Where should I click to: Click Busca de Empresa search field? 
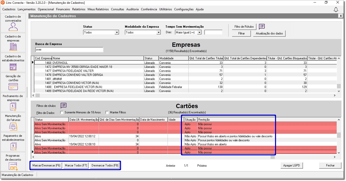69,50
